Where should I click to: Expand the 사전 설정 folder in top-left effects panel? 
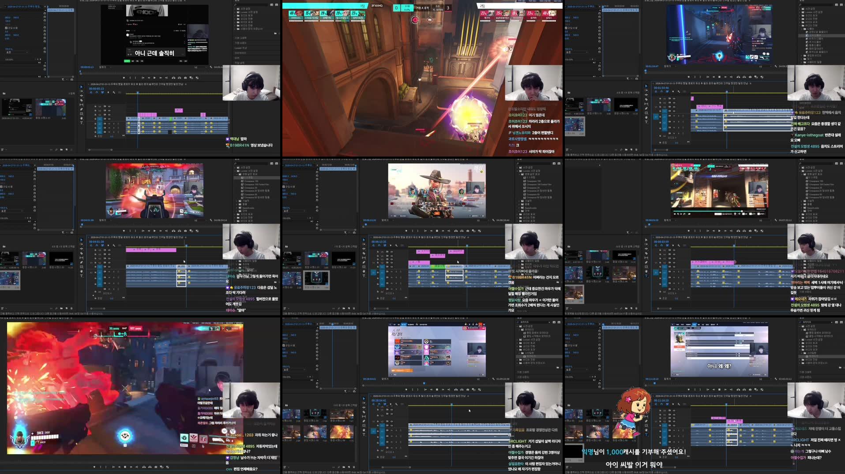click(235, 9)
